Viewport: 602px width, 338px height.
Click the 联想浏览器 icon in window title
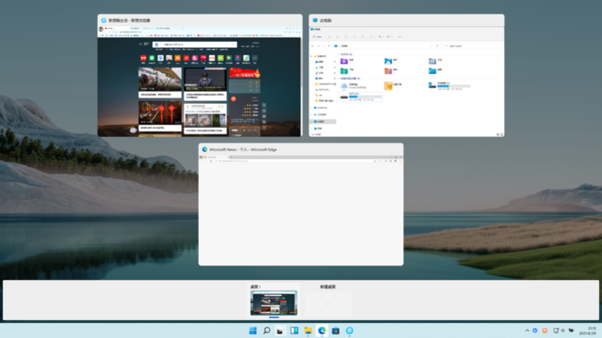click(104, 20)
